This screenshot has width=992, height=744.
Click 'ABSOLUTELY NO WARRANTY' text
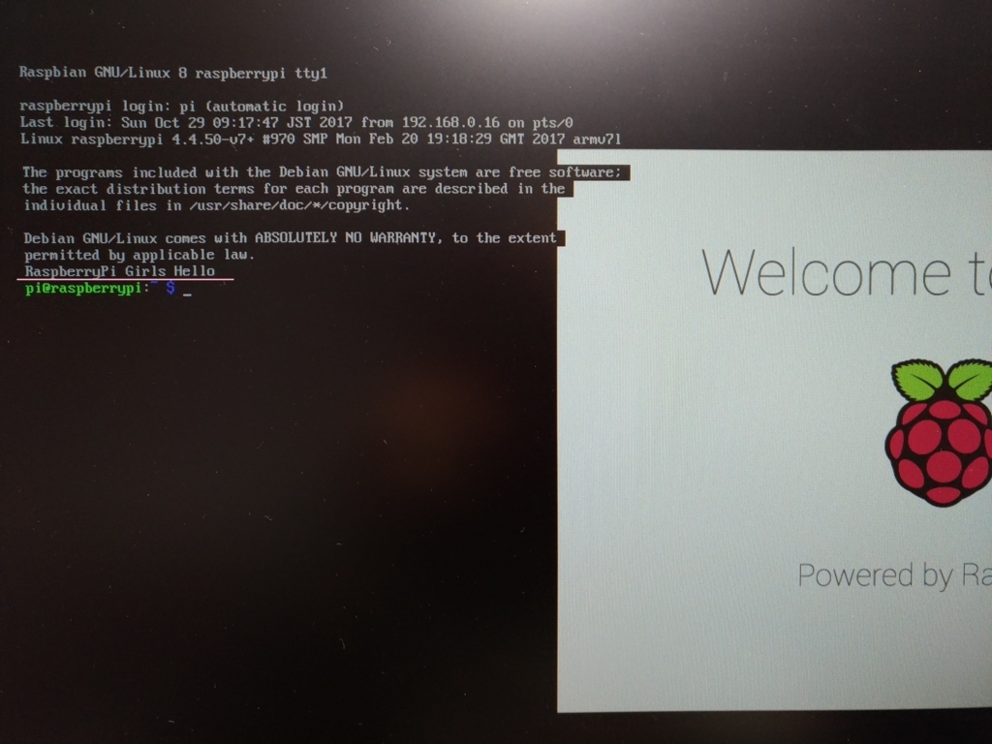pyautogui.click(x=346, y=238)
